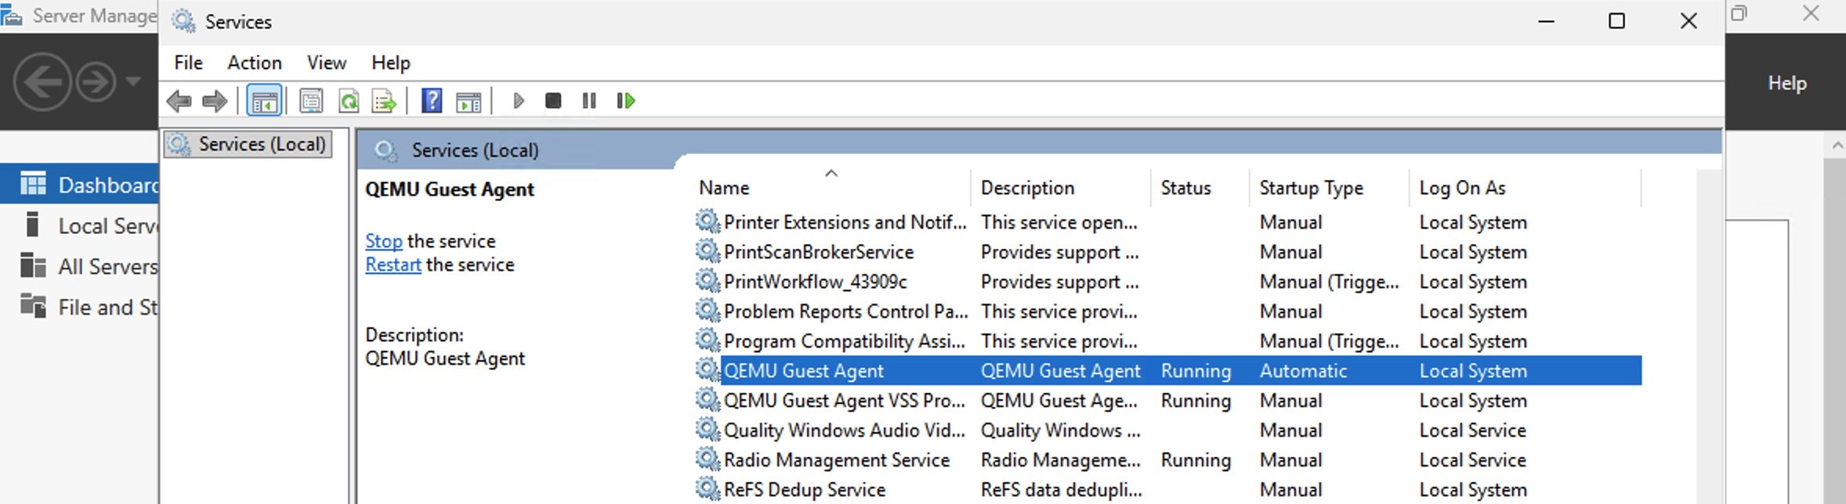Open Local Server in Server Manager sidebar
Image resolution: width=1846 pixels, height=504 pixels.
(x=107, y=226)
